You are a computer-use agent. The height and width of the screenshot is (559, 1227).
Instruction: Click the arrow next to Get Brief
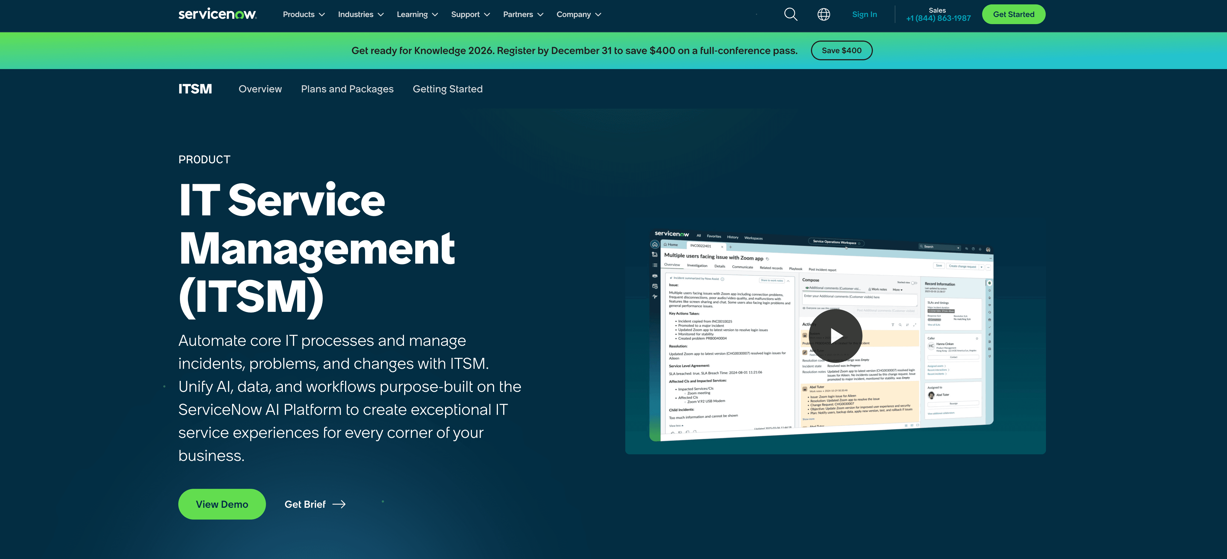pyautogui.click(x=339, y=504)
